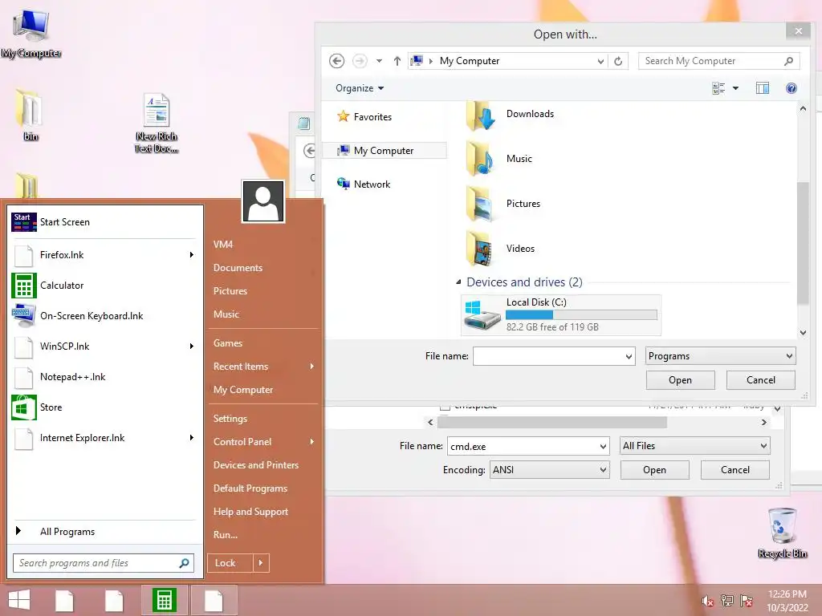822x616 pixels.
Task: Expand Recent Items submenu
Action: pyautogui.click(x=312, y=366)
